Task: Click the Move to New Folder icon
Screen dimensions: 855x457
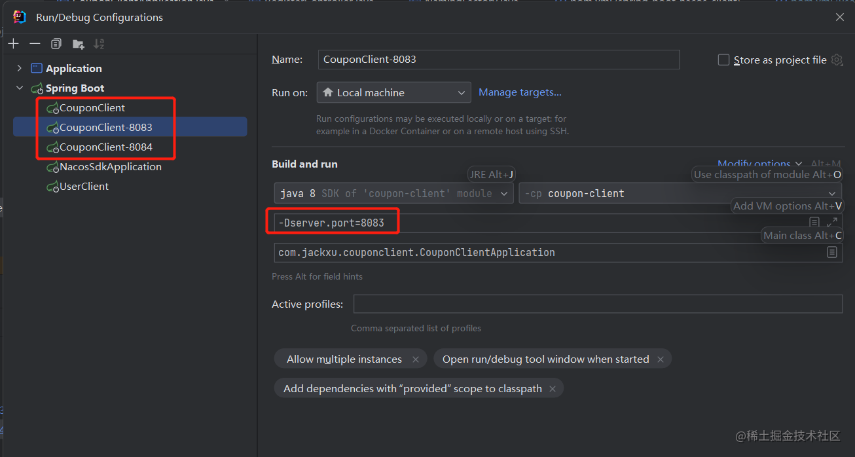Action: coord(79,44)
